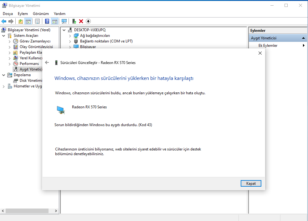308x221 pixels.
Task: Click the Hizmetler ve Uygulamalar icon
Action: [x=10, y=86]
